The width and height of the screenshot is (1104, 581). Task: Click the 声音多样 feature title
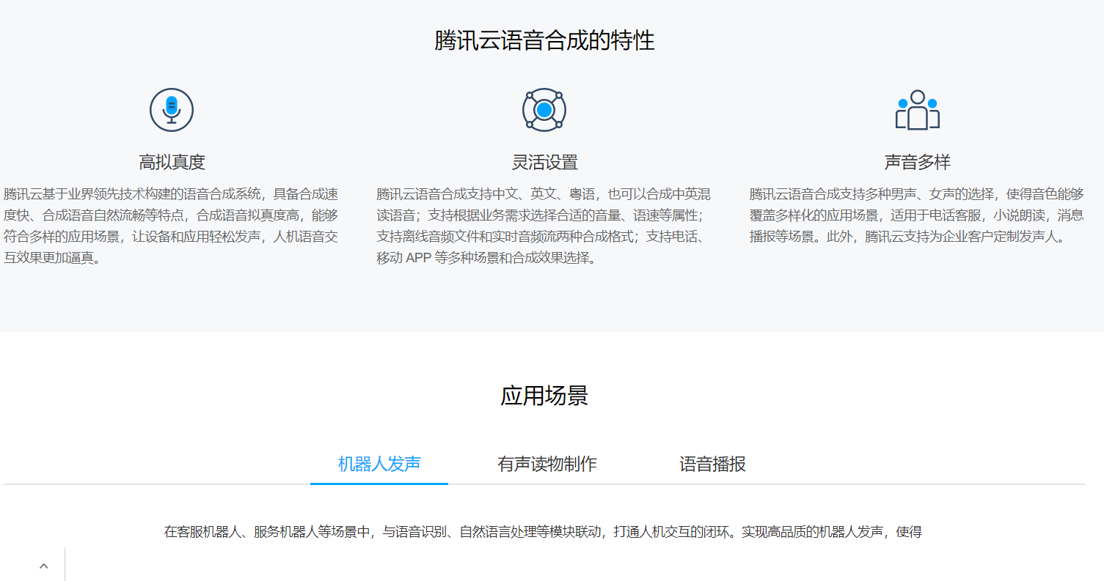pos(917,162)
